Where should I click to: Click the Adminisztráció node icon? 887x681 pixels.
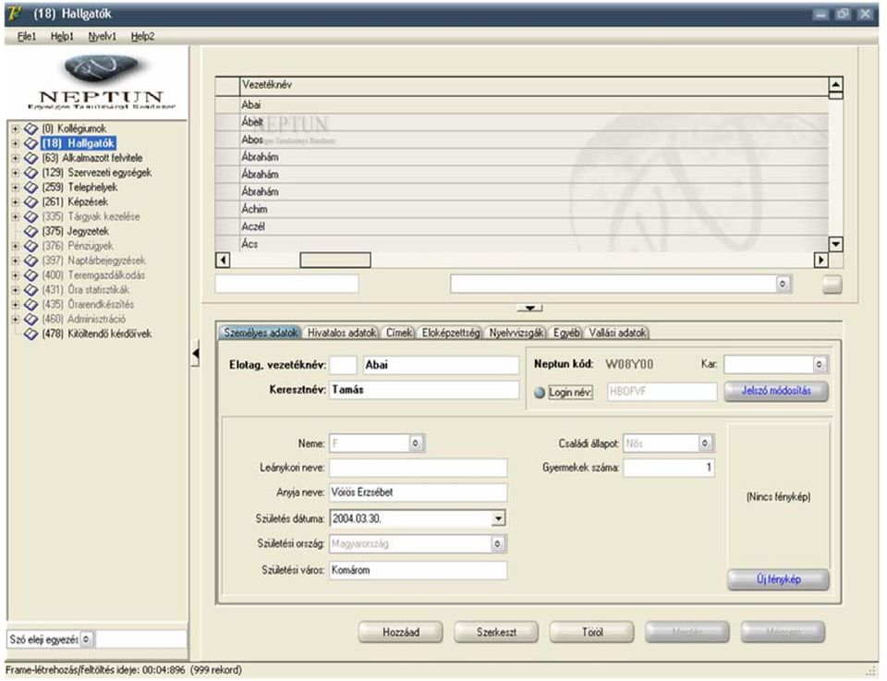31,320
